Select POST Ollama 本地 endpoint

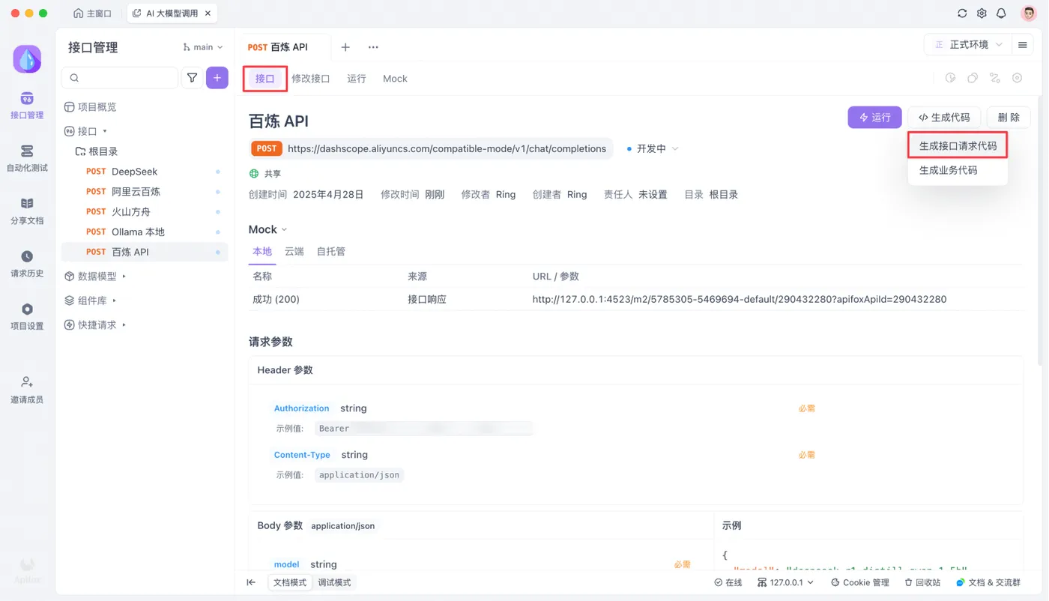click(145, 232)
